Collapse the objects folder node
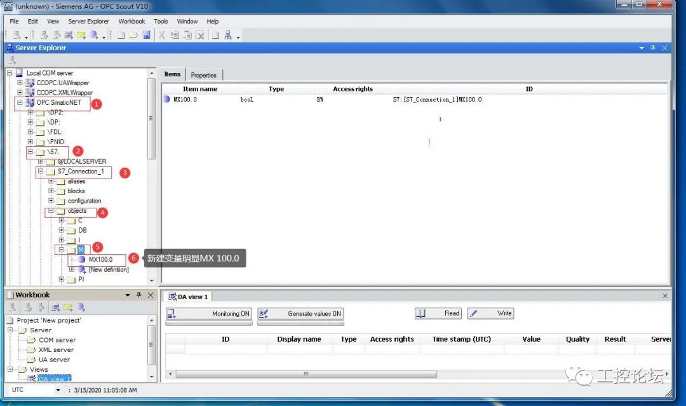The width and height of the screenshot is (686, 406). (x=51, y=210)
